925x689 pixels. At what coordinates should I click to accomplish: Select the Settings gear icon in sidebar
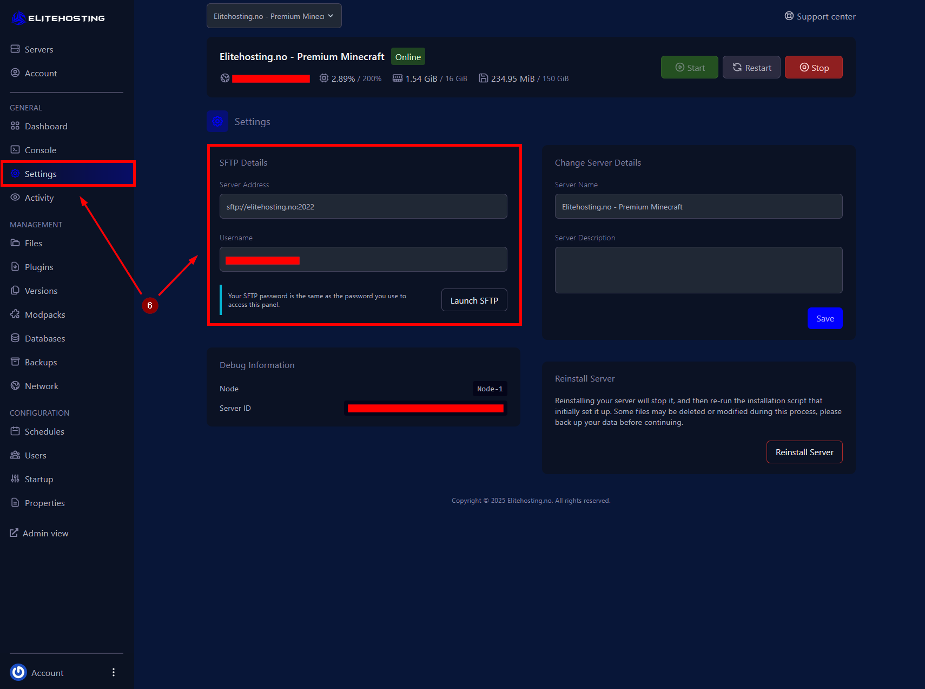point(15,174)
